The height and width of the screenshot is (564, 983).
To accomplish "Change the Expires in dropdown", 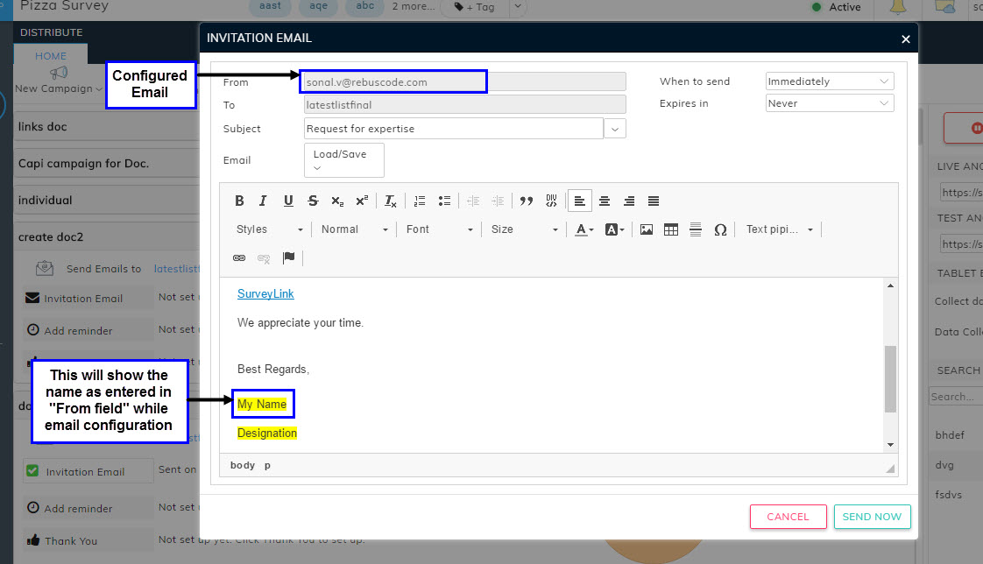I will 830,102.
